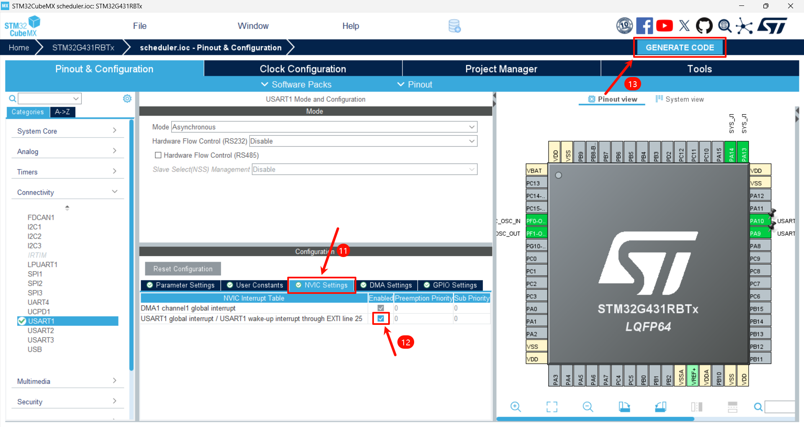The width and height of the screenshot is (804, 427).
Task: Switch to the Project Manager tab
Action: pos(501,69)
